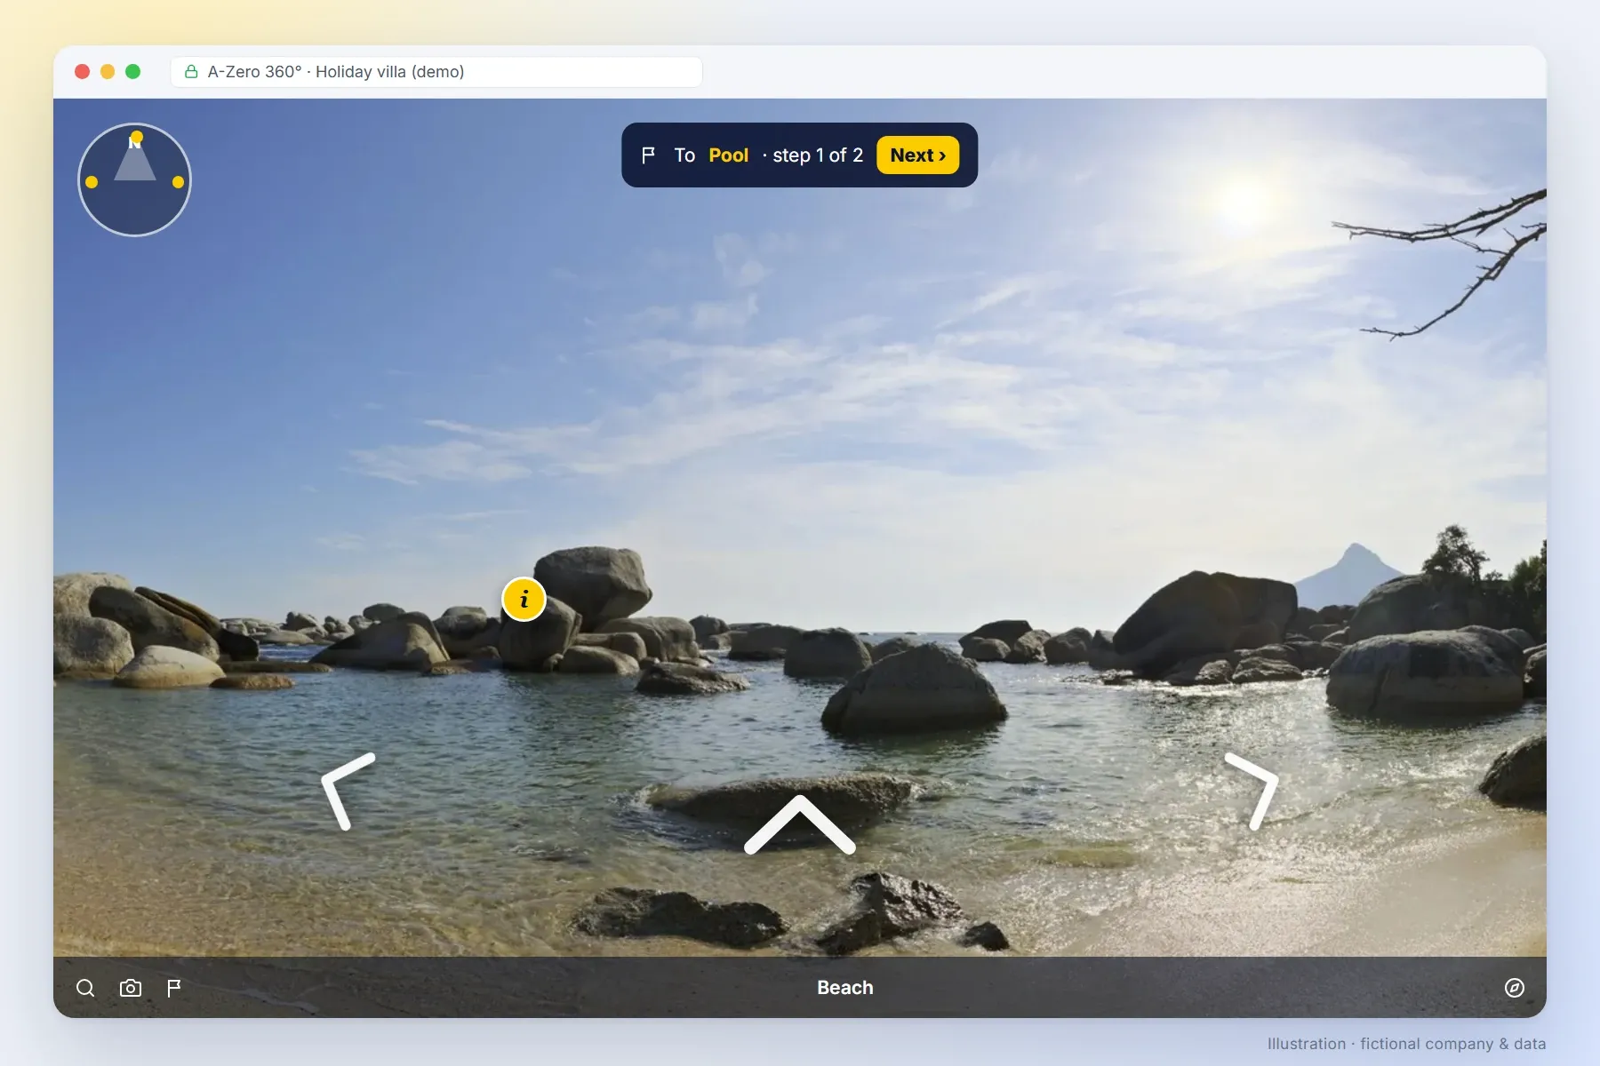This screenshot has height=1066, width=1600.
Task: Click the yellow info hotspot on the rocks
Action: point(524,600)
